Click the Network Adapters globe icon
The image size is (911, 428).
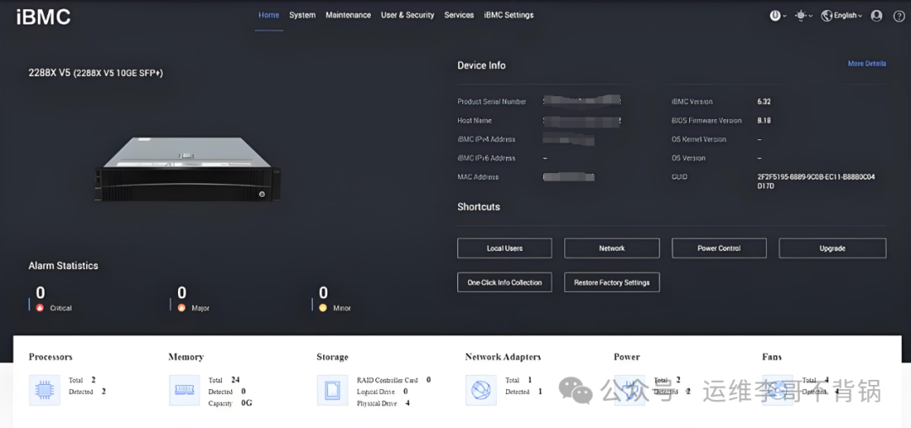coord(481,390)
